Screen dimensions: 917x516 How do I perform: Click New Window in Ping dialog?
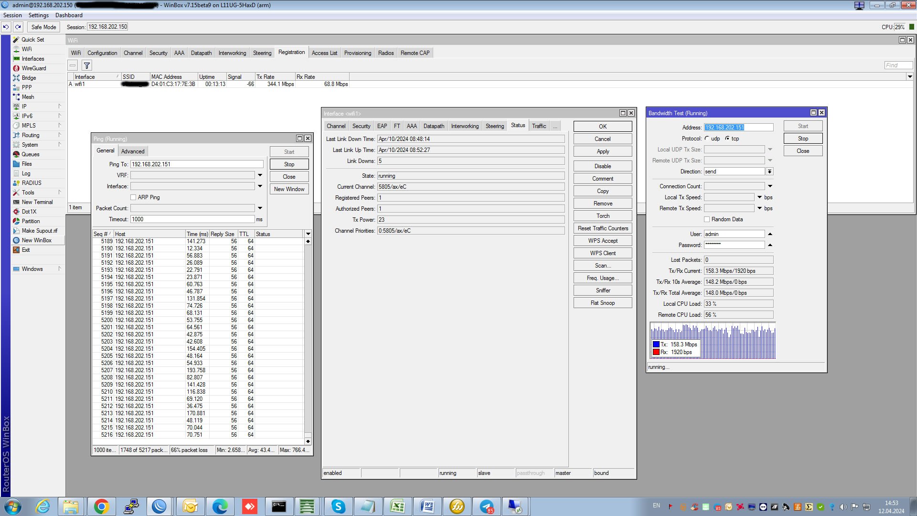point(289,189)
